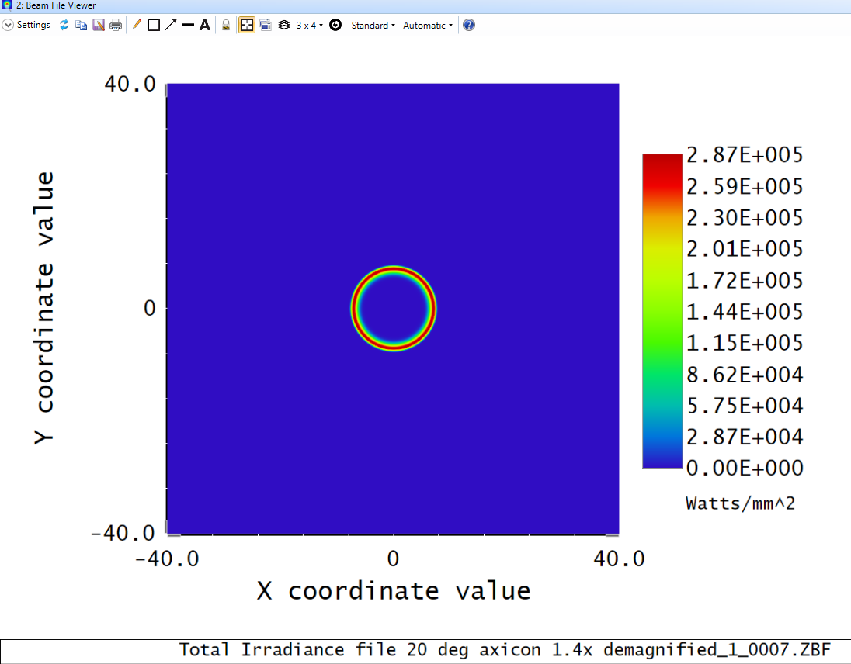The image size is (851, 664).
Task: Click the Total Irradiance file caption
Action: 505,649
